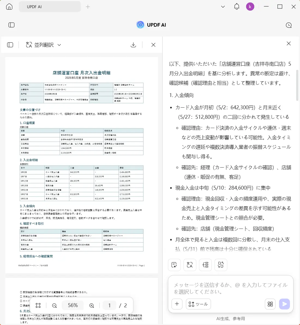Zoom in on the PDF
The height and width of the screenshot is (325, 300).
[x=91, y=305]
